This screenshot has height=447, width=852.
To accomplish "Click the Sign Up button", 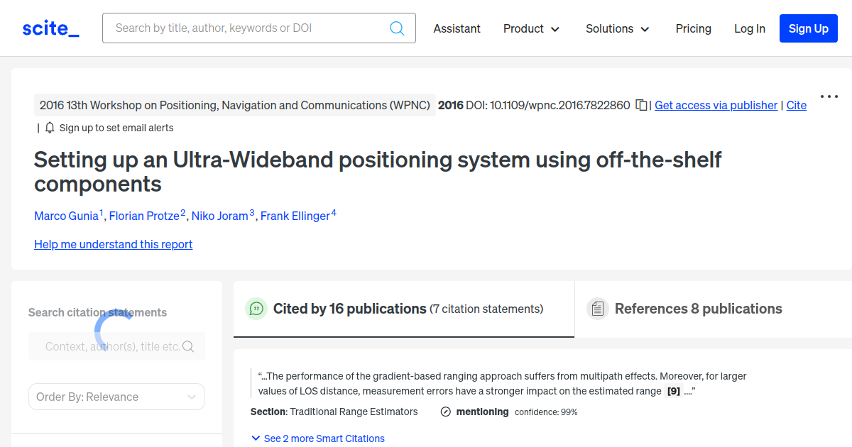I will [808, 28].
